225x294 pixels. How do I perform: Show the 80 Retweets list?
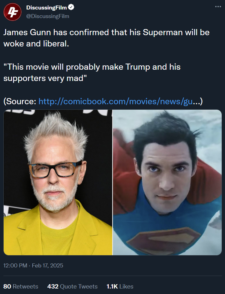[21, 286]
